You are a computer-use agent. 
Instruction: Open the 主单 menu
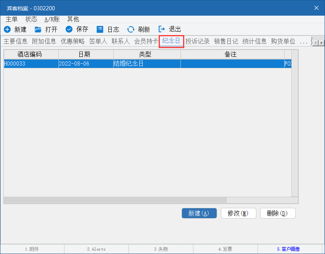pyautogui.click(x=11, y=19)
